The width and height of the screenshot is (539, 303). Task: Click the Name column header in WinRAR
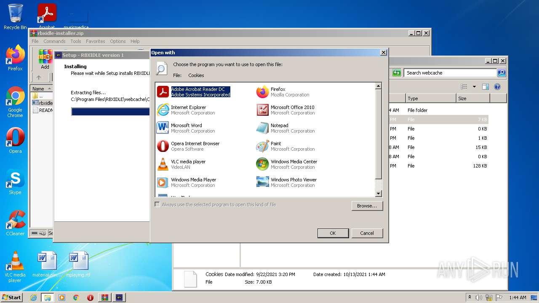[41, 89]
